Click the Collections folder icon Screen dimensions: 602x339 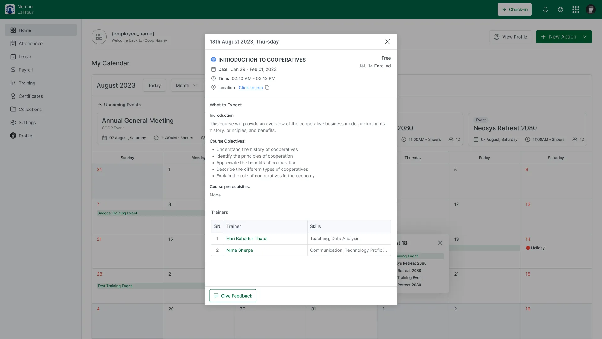(x=13, y=109)
